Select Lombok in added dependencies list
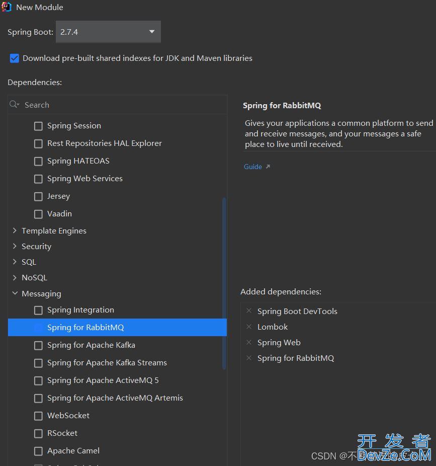The image size is (436, 466). coord(273,327)
